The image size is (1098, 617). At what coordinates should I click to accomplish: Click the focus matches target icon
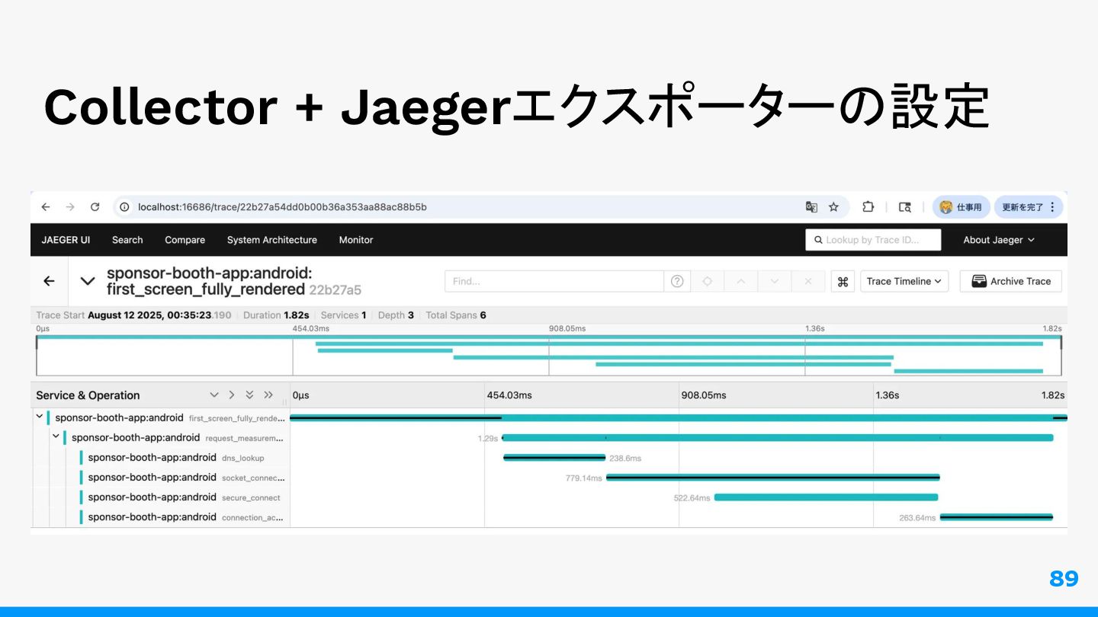(707, 281)
